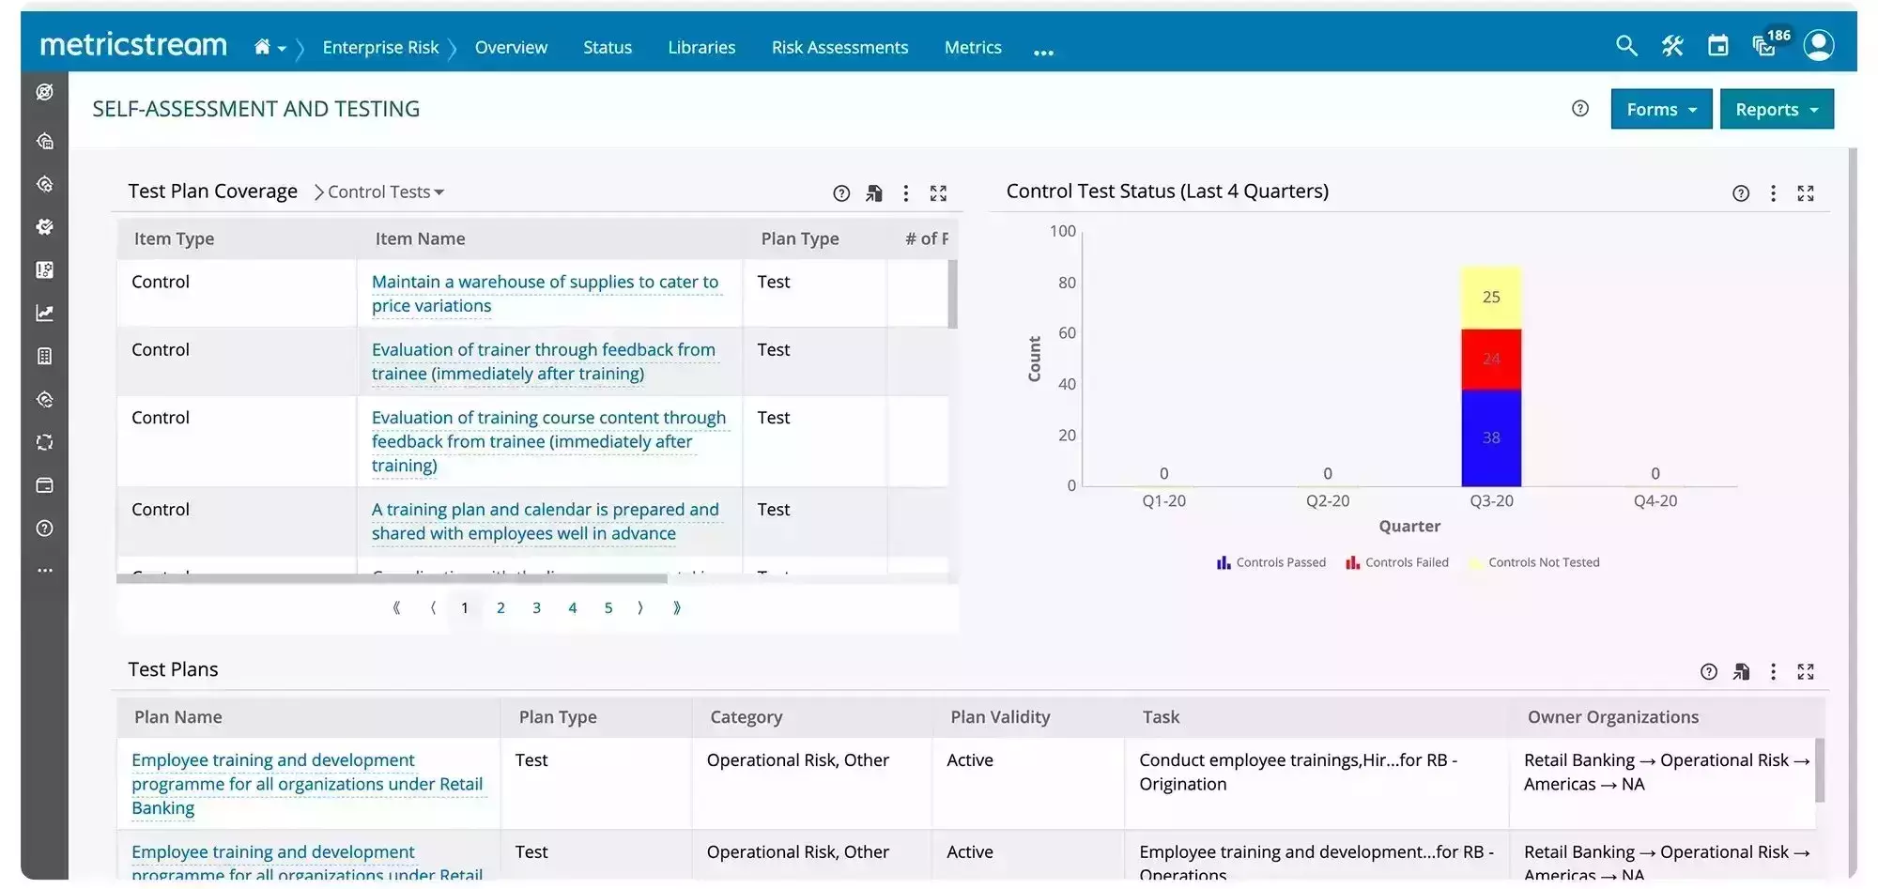
Task: Go to page 3 of coverage table
Action: pos(536,608)
